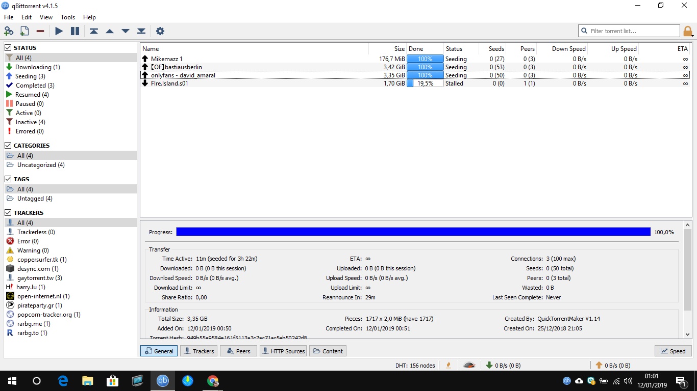Open the Tools menu

(x=68, y=17)
